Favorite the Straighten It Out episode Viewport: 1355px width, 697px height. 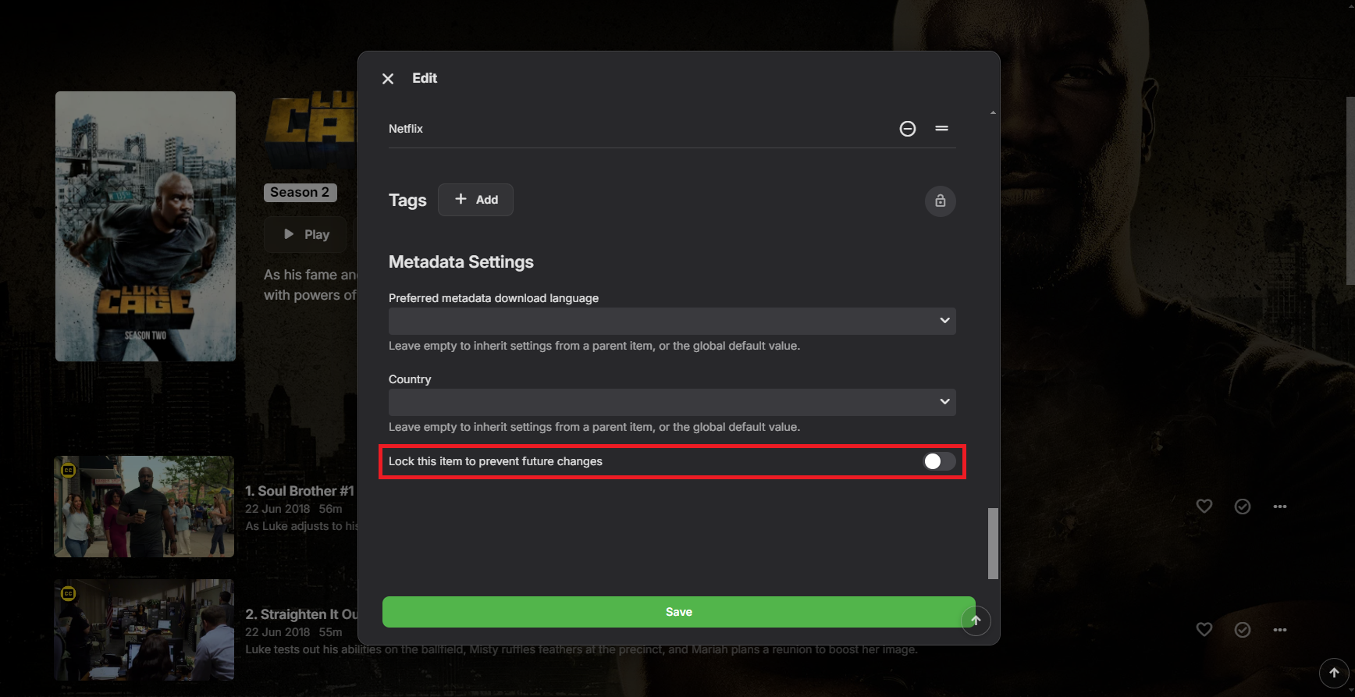1204,630
